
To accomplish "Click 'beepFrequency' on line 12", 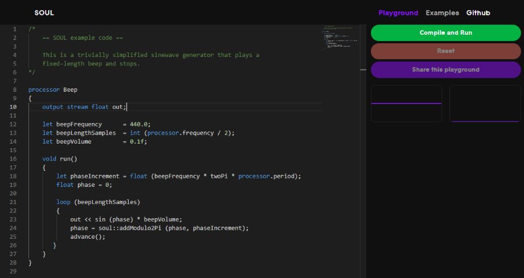I will (x=79, y=124).
